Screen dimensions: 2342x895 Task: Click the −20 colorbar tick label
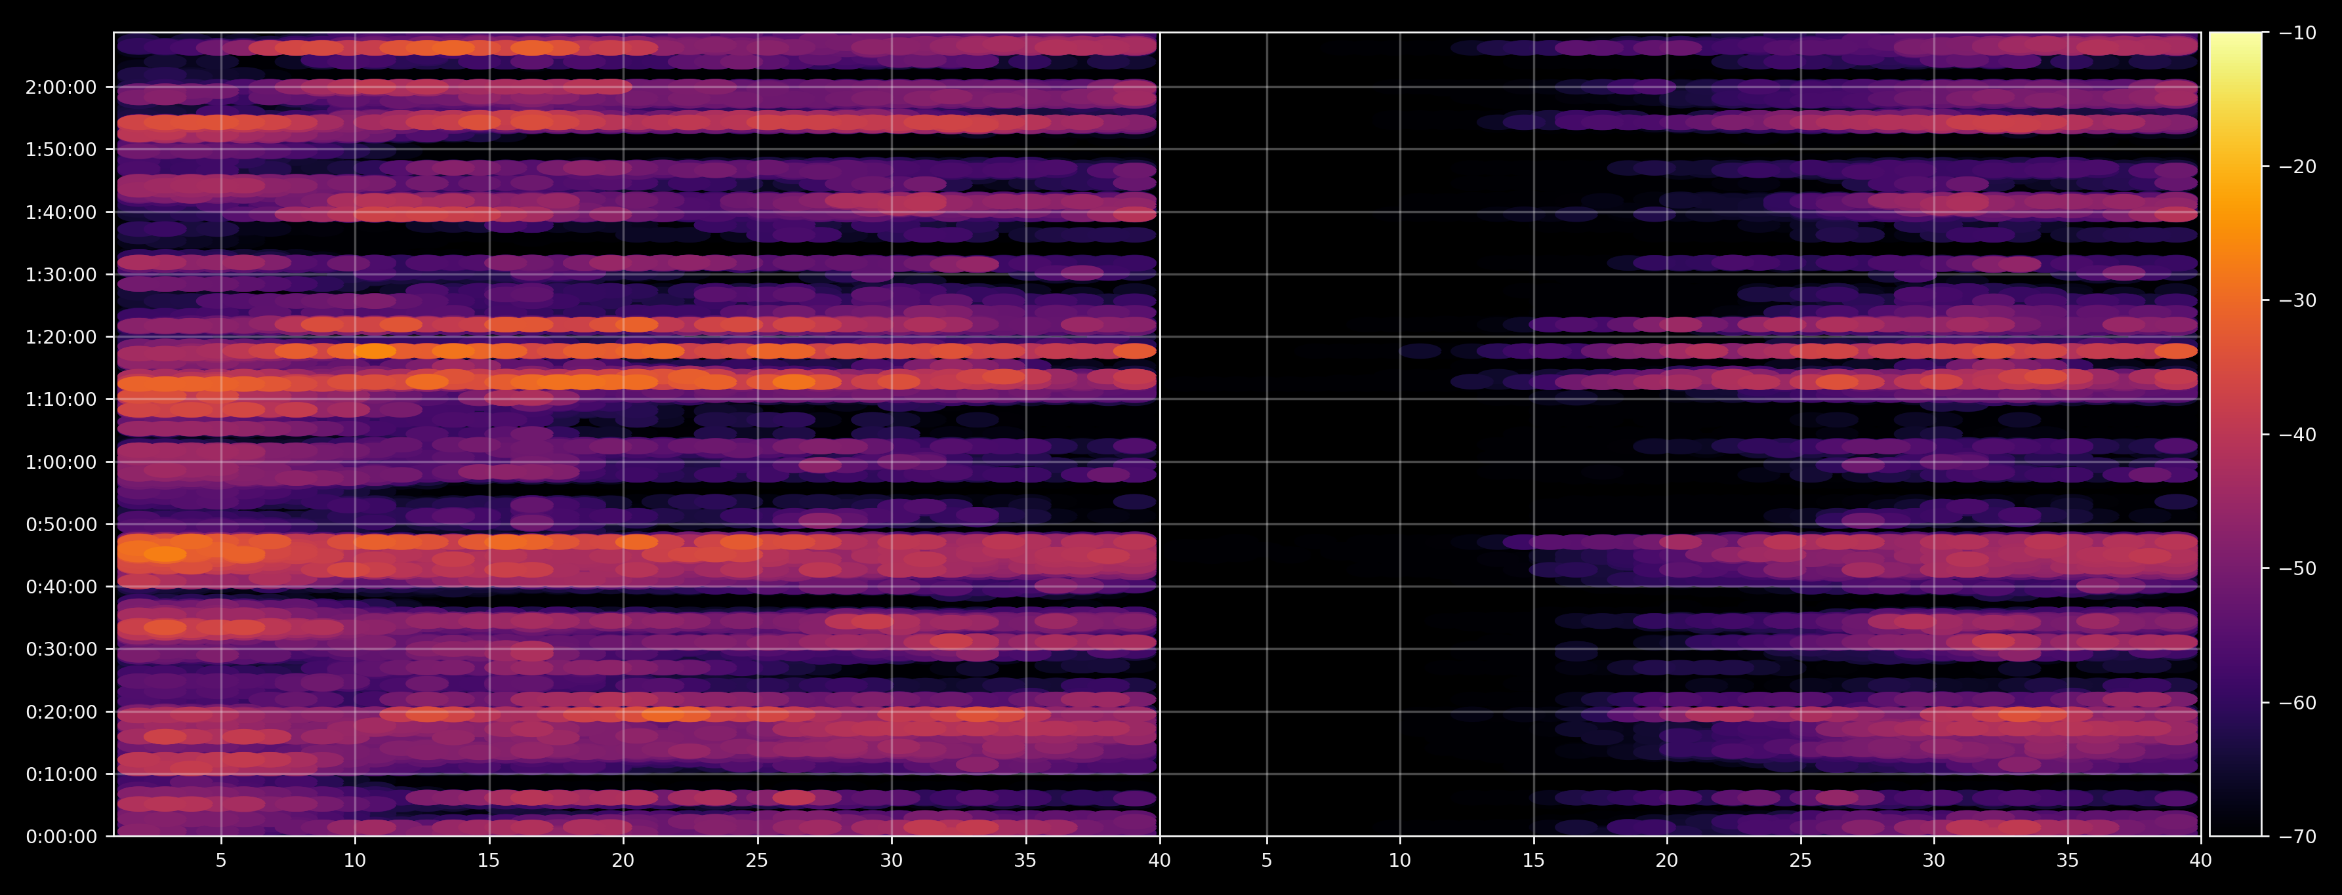(2297, 167)
